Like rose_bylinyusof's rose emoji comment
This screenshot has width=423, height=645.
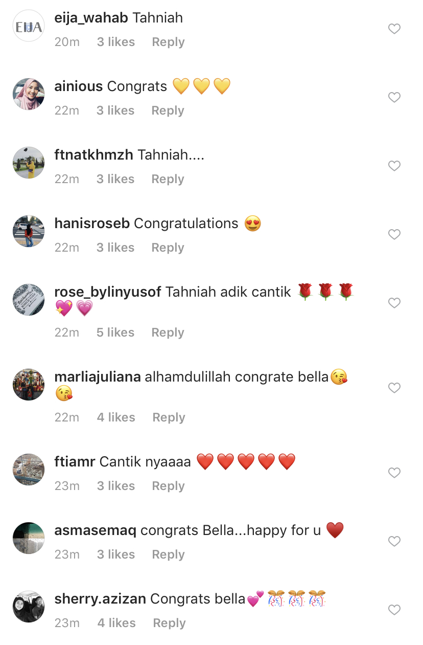[x=394, y=303]
